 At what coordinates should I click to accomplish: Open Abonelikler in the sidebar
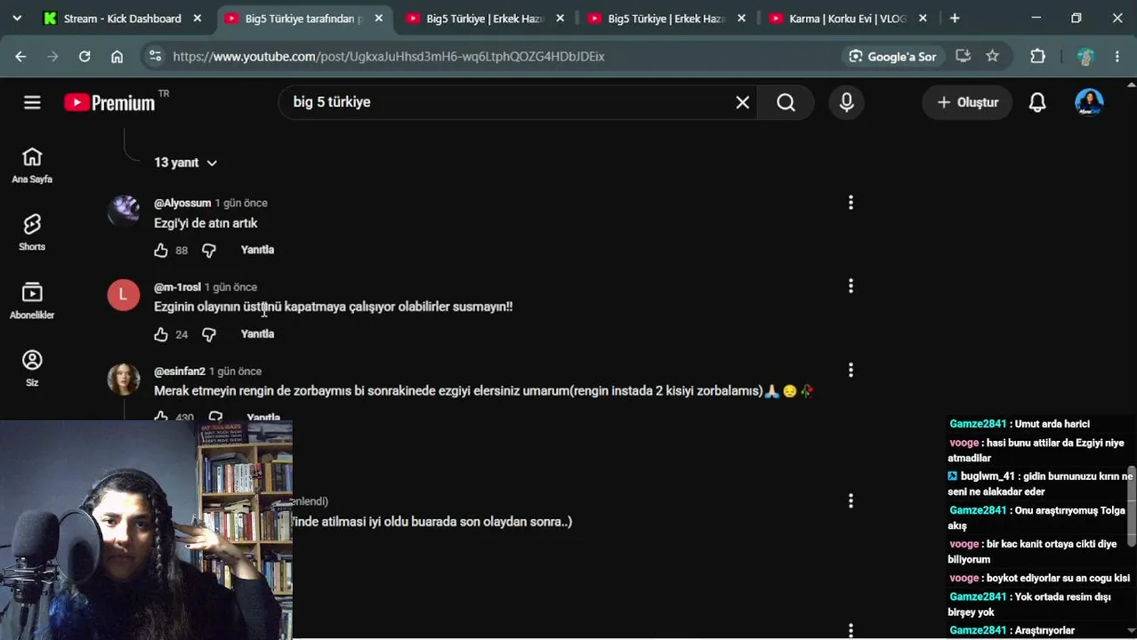click(x=32, y=301)
